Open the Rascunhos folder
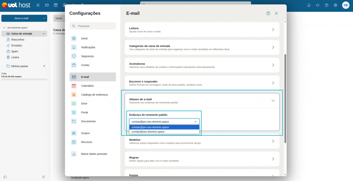Screen dimensions: 353x181 (24, 40)
